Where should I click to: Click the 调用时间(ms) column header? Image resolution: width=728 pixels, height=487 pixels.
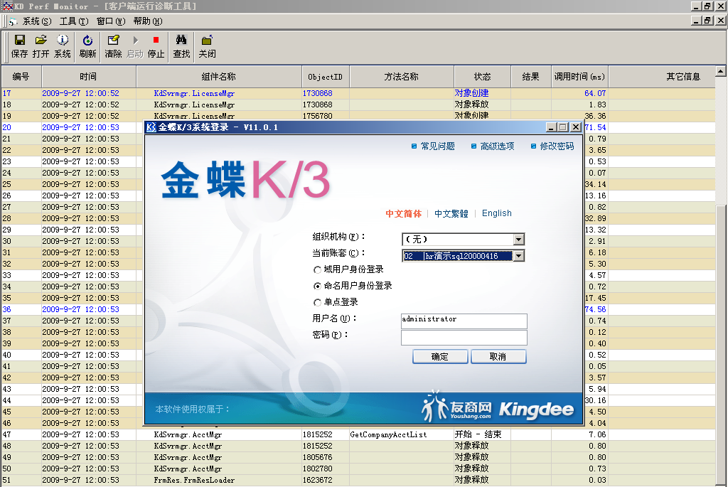579,77
